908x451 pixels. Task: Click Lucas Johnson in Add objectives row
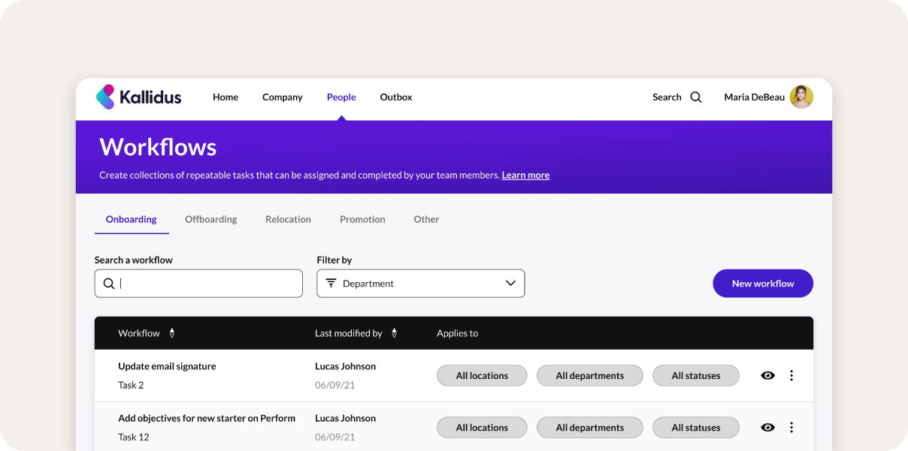(345, 418)
